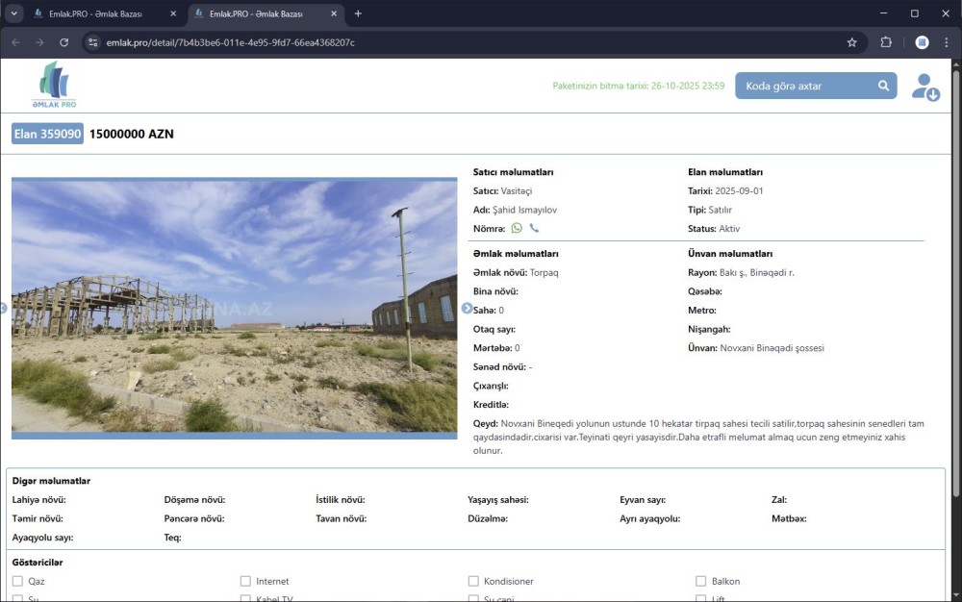Click the magnifier icon in the search box

tap(883, 87)
